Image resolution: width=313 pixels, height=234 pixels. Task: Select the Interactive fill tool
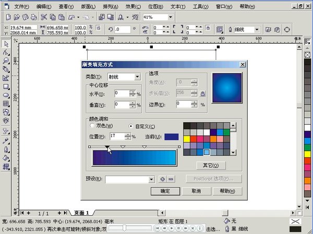(x=6, y=166)
